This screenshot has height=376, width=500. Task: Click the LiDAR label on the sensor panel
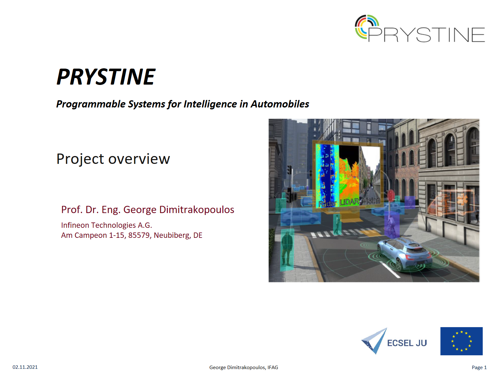click(x=349, y=202)
